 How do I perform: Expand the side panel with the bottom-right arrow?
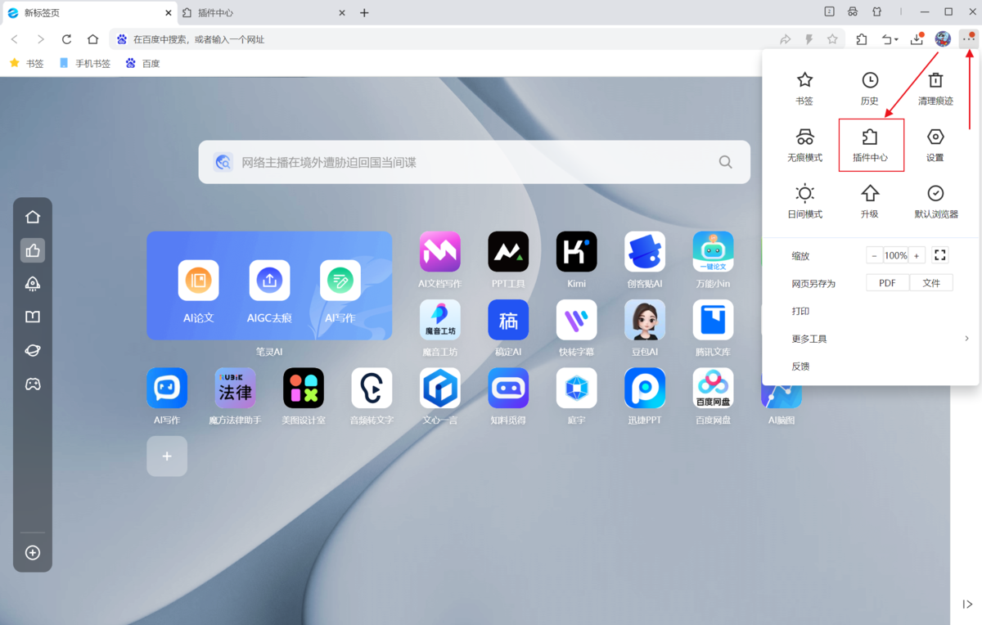point(968,605)
